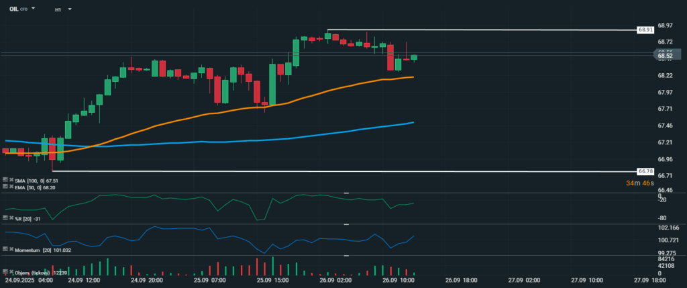Remove the Objem volume indicator

tap(11, 272)
